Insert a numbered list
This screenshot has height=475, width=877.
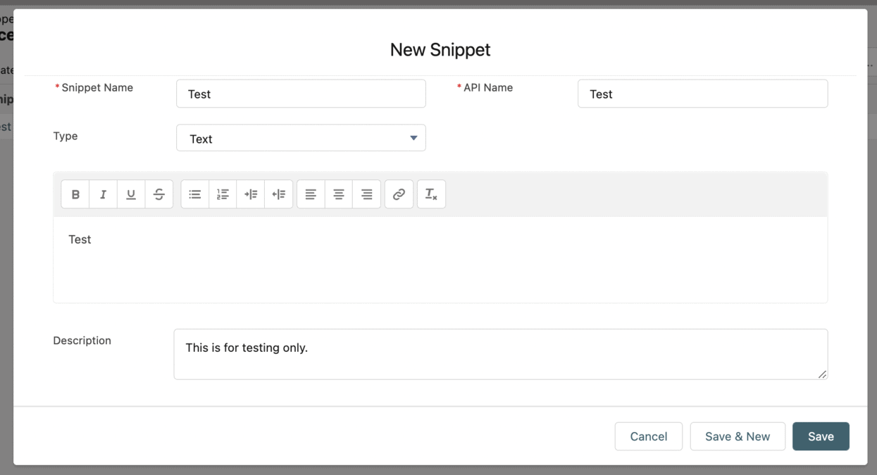223,194
